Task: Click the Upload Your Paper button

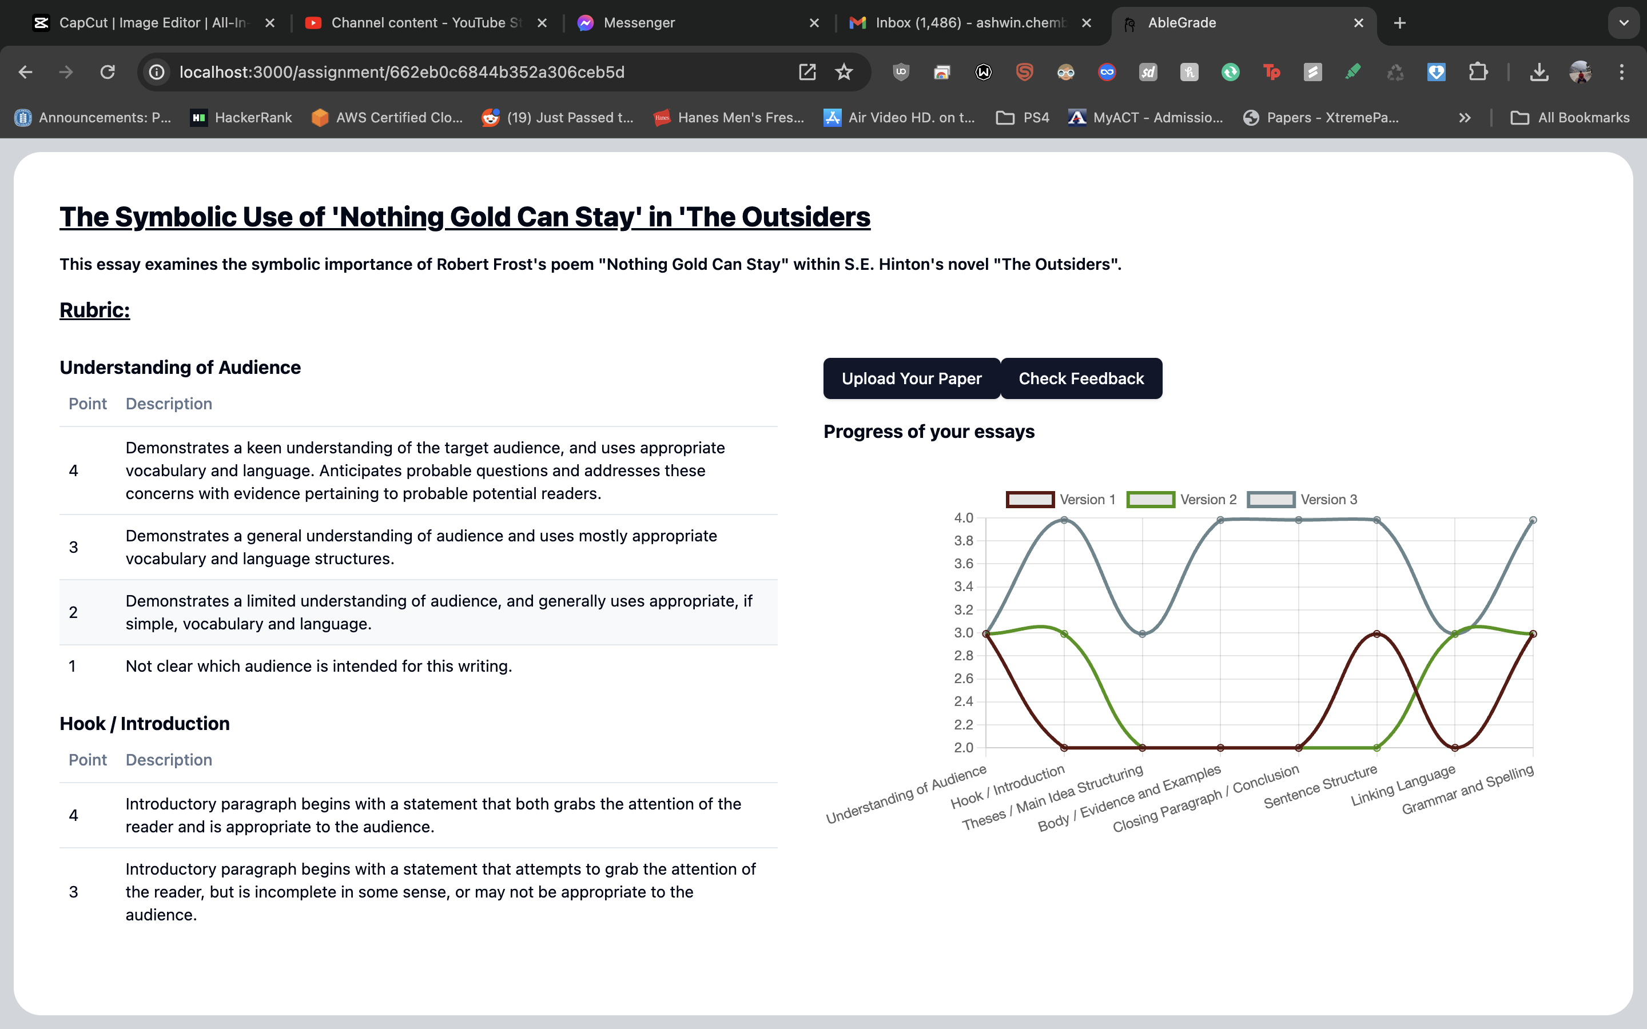Action: pos(912,378)
